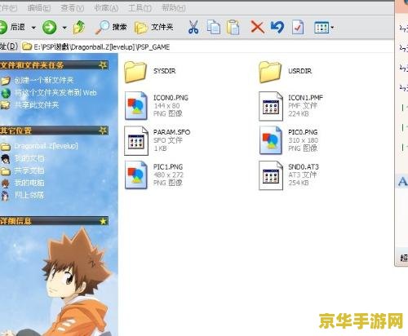Screen dimensions: 408x336
Task: Select the PARAM.SFO file icon
Action: coord(136,140)
